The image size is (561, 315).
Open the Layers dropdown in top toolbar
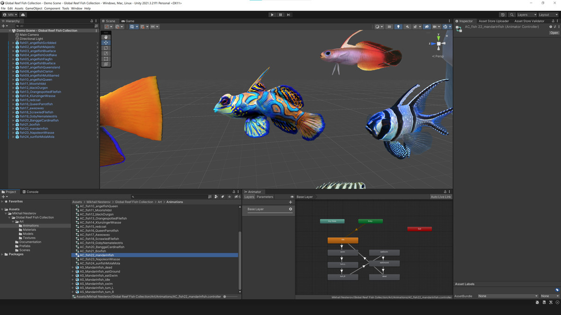[x=525, y=14]
